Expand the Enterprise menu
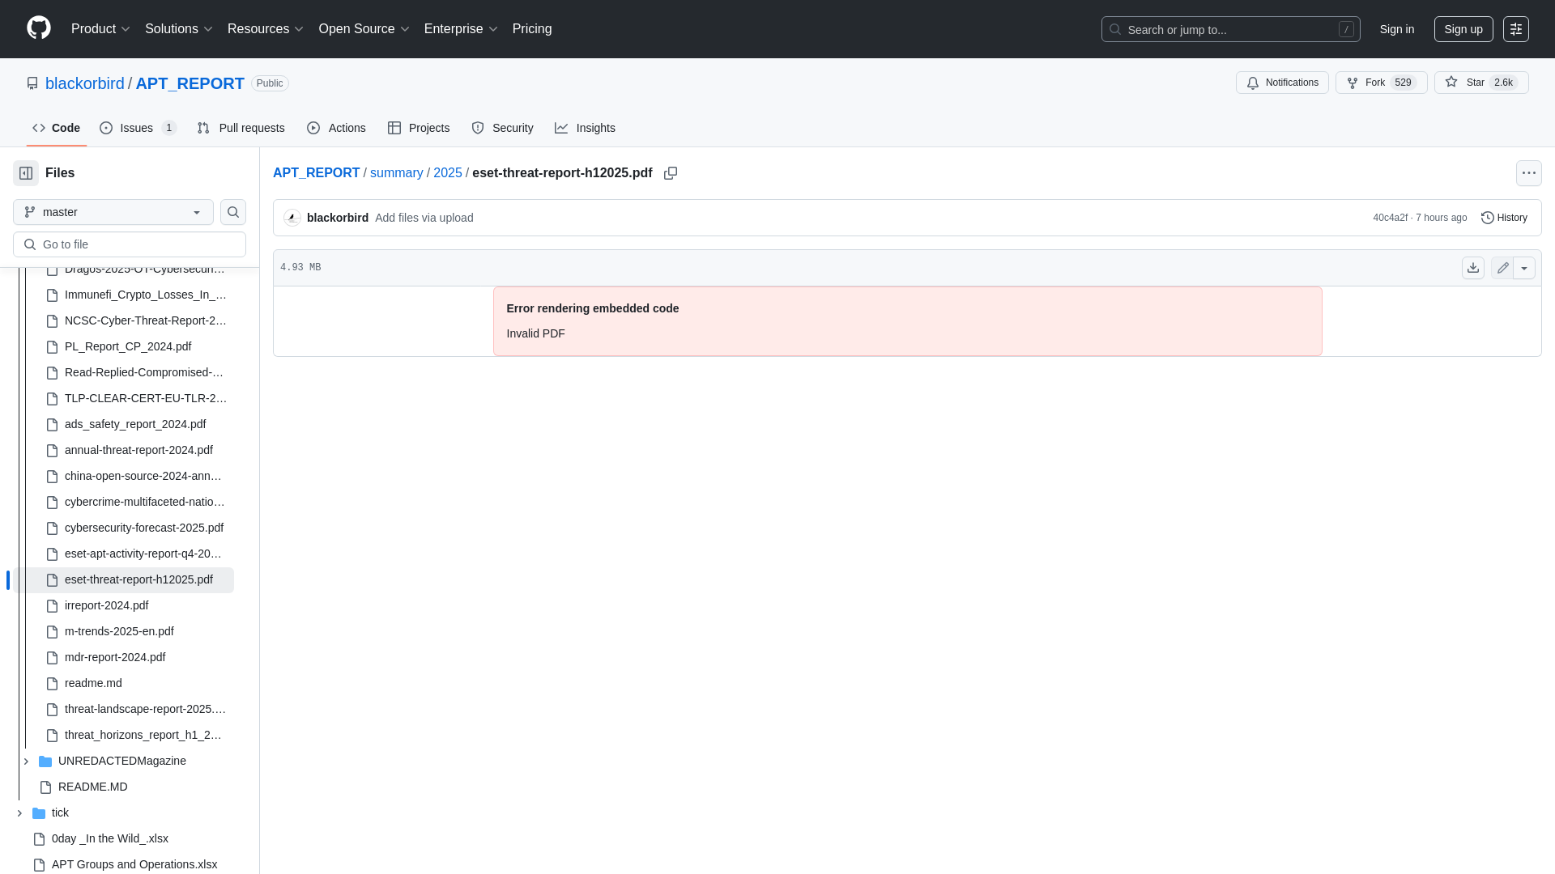 [461, 29]
